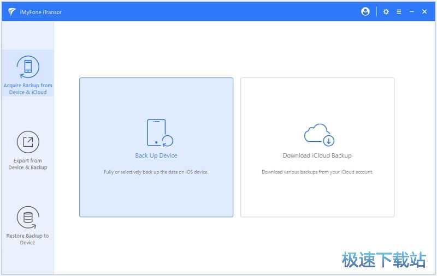The width and height of the screenshot is (437, 276).
Task: Select the Export from Device & Backup icon
Action: (28, 142)
